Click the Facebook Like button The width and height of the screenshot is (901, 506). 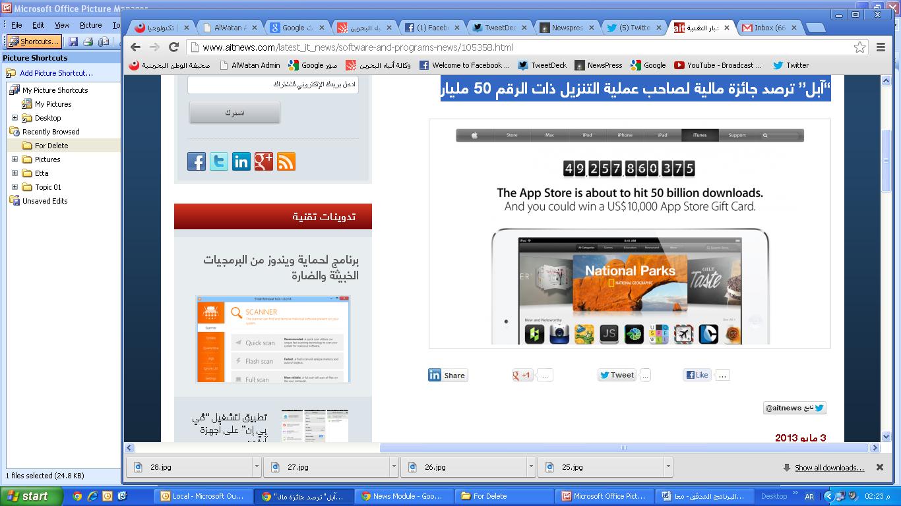tap(697, 375)
